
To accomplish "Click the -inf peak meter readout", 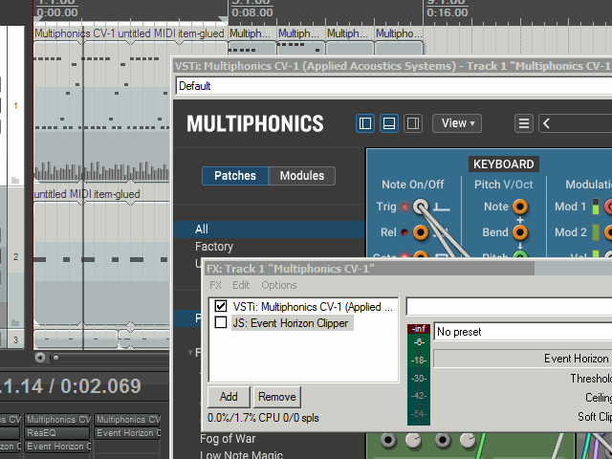I will [x=419, y=329].
